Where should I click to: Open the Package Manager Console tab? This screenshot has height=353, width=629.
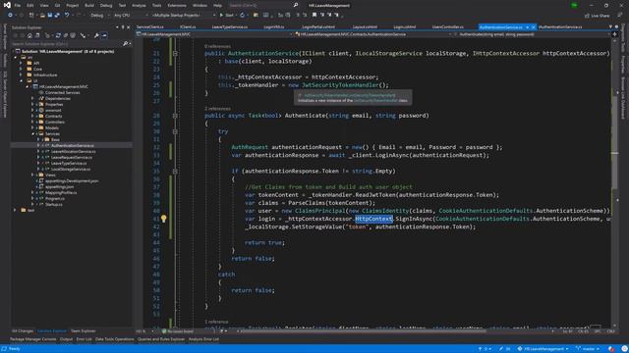[x=32, y=339]
